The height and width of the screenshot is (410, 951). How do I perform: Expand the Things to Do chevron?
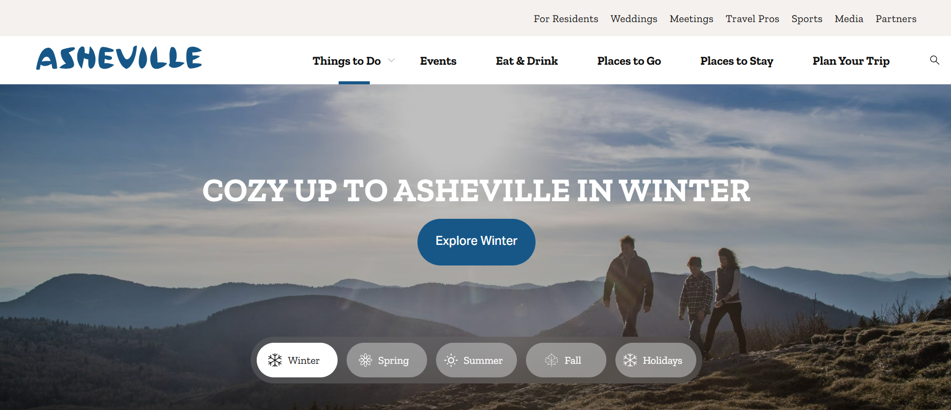tap(391, 61)
